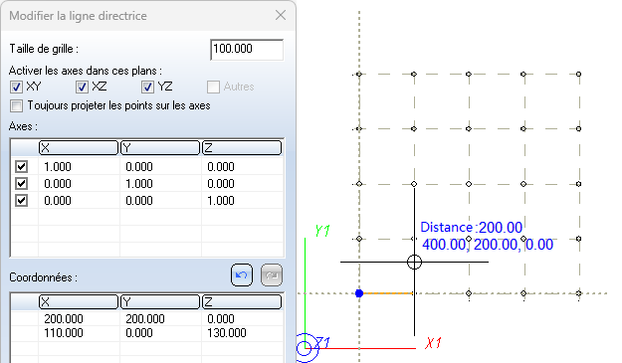Click the greyed redo arrow button
The width and height of the screenshot is (622, 363).
(272, 275)
